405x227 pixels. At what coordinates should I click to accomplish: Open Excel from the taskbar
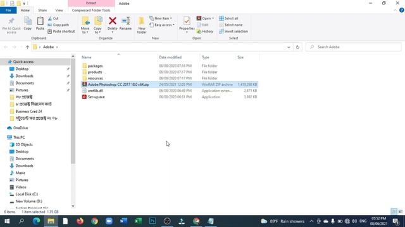(x=138, y=221)
